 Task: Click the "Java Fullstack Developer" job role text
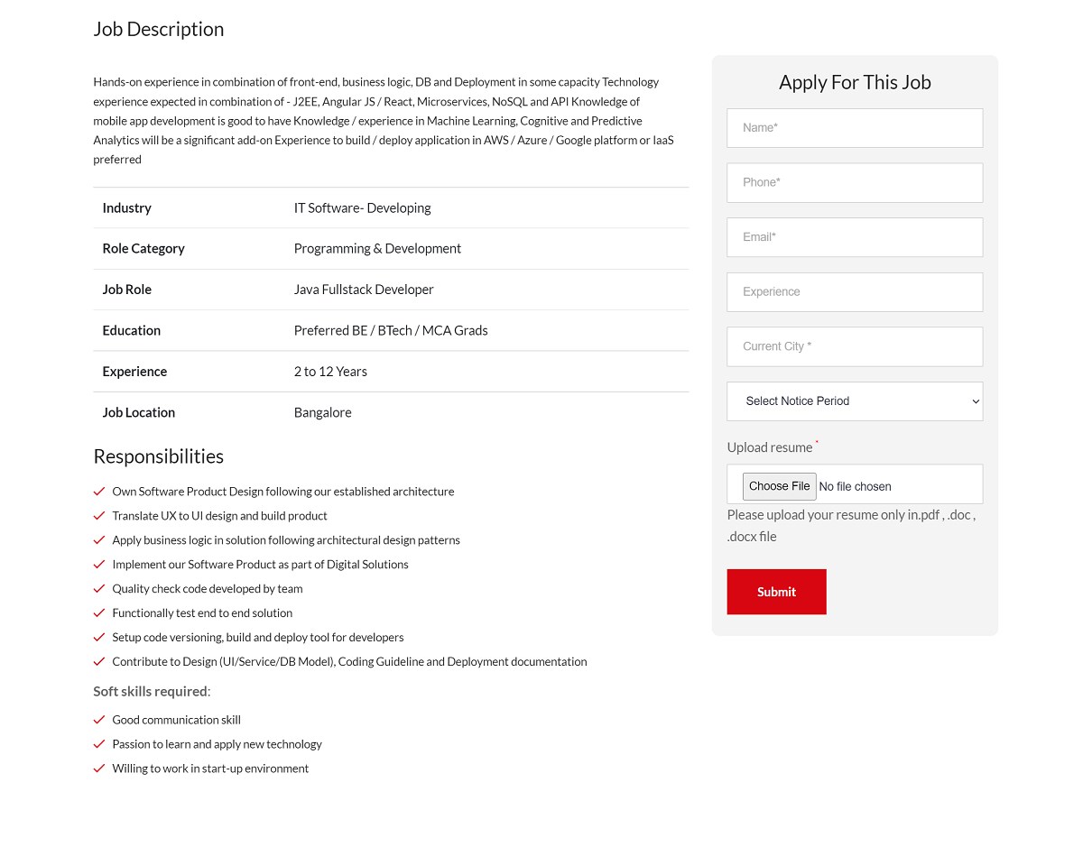pos(364,289)
